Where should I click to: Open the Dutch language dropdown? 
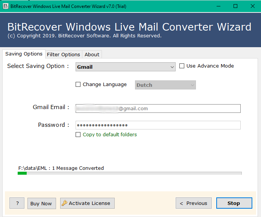[x=165, y=85]
